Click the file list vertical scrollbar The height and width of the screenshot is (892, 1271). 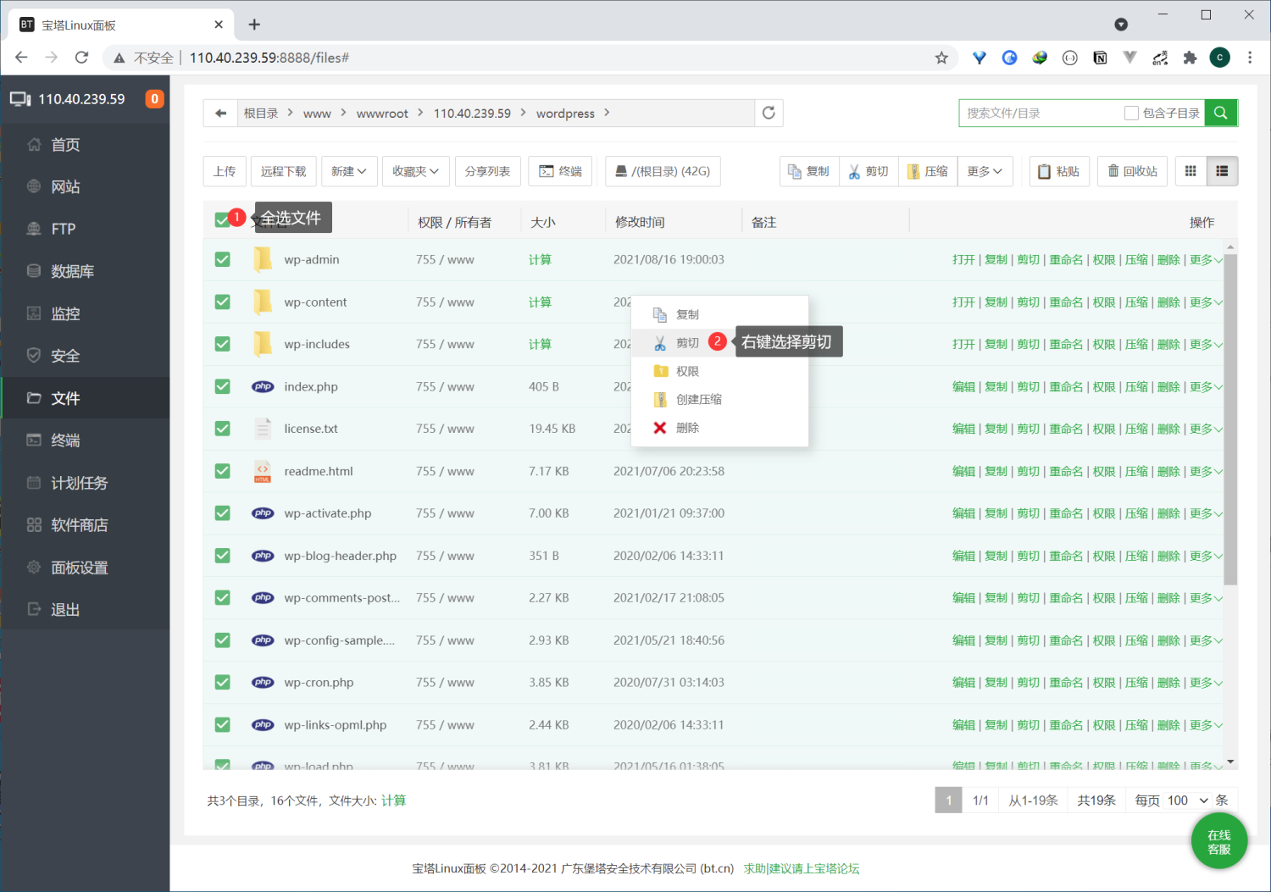[1230, 418]
